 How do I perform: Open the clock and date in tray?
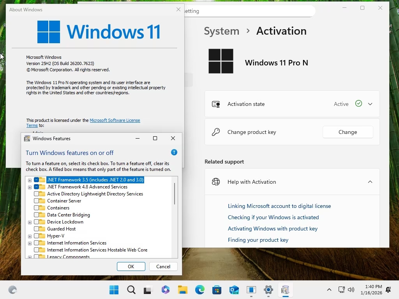(371, 290)
